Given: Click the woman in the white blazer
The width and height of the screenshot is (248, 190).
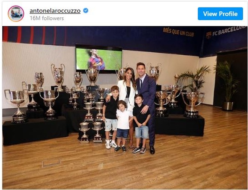Looking at the screenshot, I should (127, 99).
